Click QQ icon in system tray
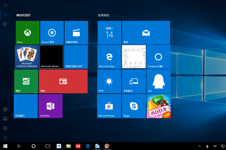Image resolution: width=226 pixels, height=150 pixels. [x=207, y=146]
